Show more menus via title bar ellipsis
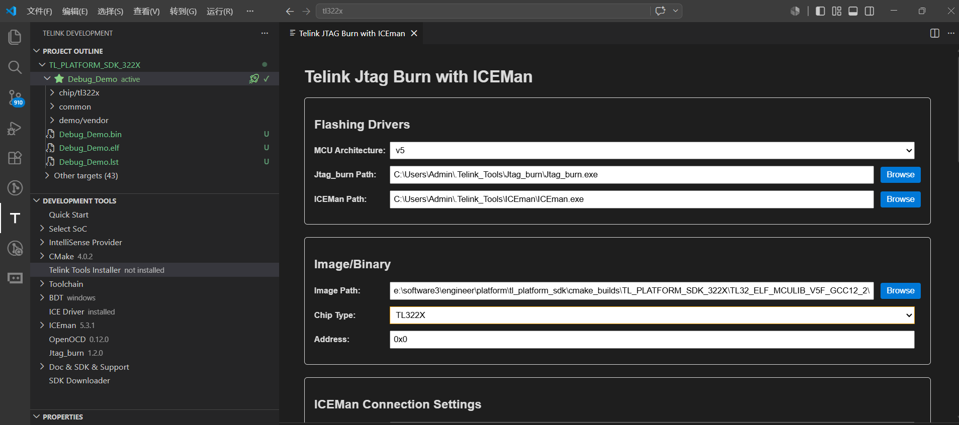Image resolution: width=959 pixels, height=425 pixels. pos(250,11)
